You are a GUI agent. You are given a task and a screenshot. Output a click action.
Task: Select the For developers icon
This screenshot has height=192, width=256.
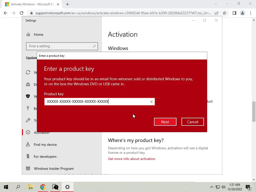click(x=28, y=156)
